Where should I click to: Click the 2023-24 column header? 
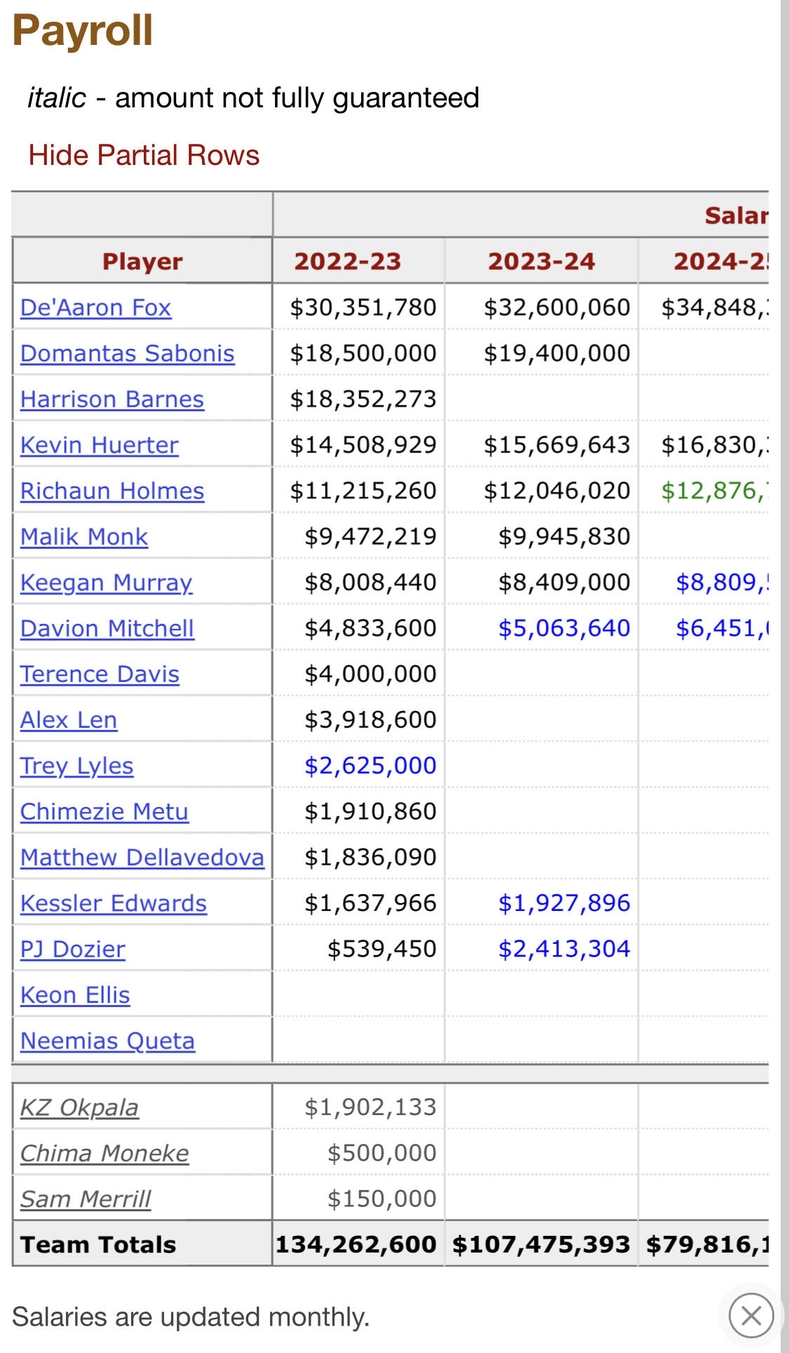click(x=541, y=261)
